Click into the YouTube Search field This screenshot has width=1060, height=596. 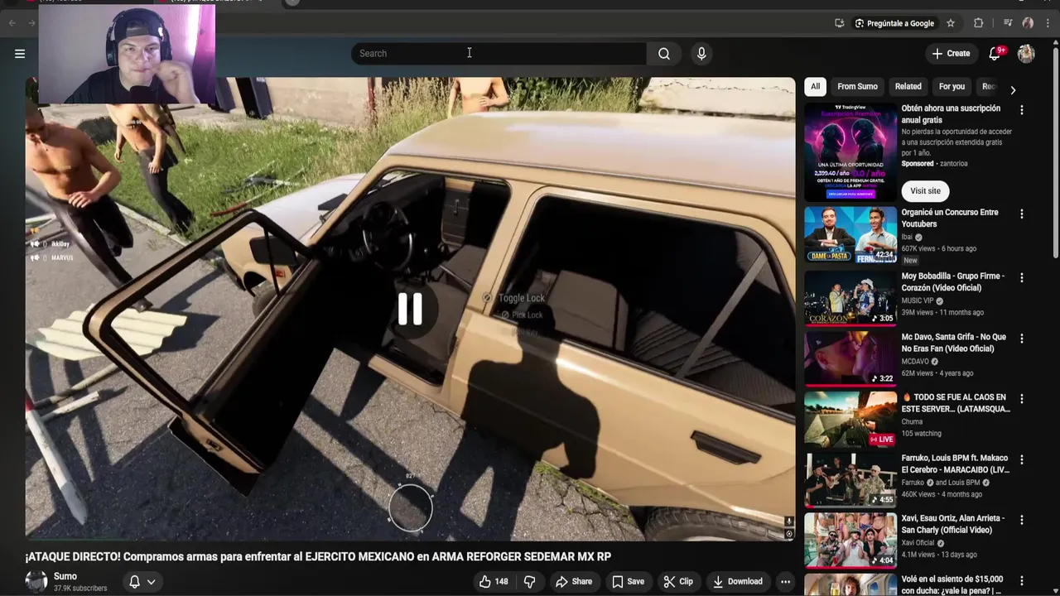coord(499,54)
